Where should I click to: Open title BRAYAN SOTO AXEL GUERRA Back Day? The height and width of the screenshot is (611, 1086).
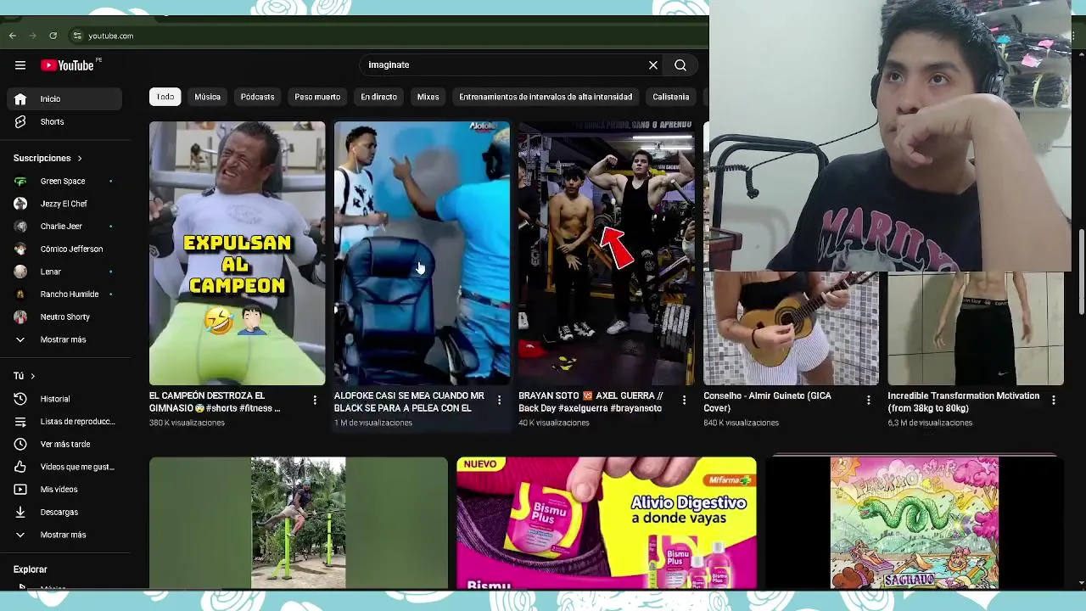(x=591, y=402)
